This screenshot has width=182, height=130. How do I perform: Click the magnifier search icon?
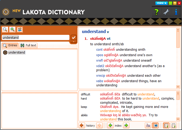(5, 29)
